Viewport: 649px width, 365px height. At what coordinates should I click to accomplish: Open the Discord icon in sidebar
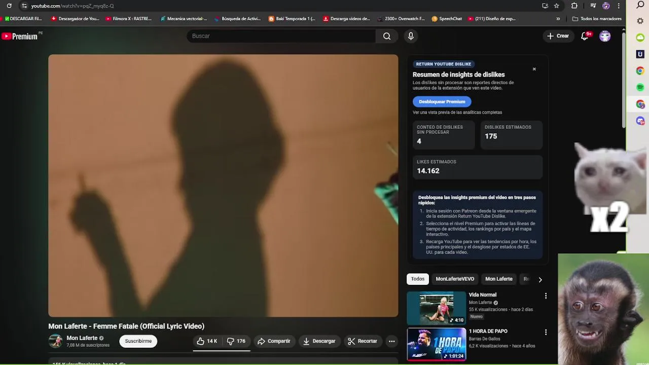(x=640, y=121)
